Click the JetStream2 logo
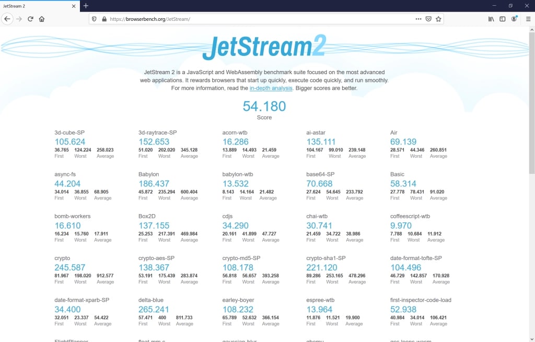535x342 pixels. coord(264,47)
